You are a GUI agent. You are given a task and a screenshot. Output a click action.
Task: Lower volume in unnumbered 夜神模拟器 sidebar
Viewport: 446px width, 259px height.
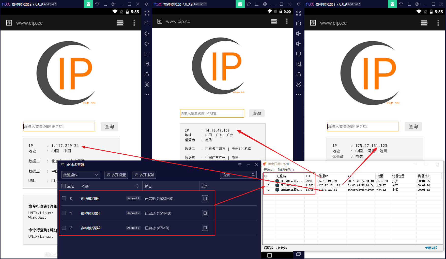pyautogui.click(x=299, y=44)
